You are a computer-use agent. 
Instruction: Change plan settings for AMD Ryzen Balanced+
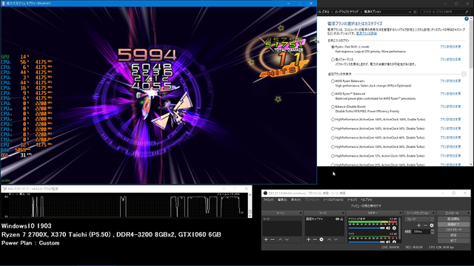click(x=450, y=81)
